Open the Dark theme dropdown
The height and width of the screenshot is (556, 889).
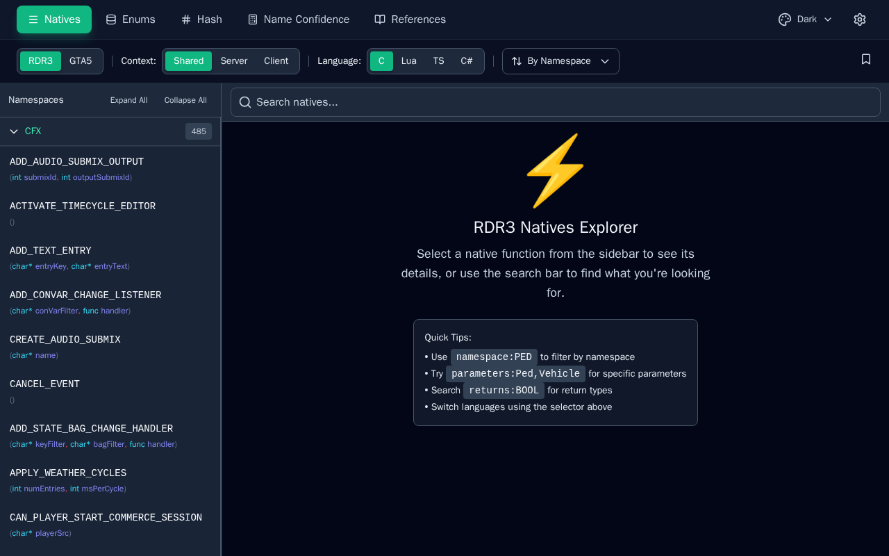pos(814,19)
